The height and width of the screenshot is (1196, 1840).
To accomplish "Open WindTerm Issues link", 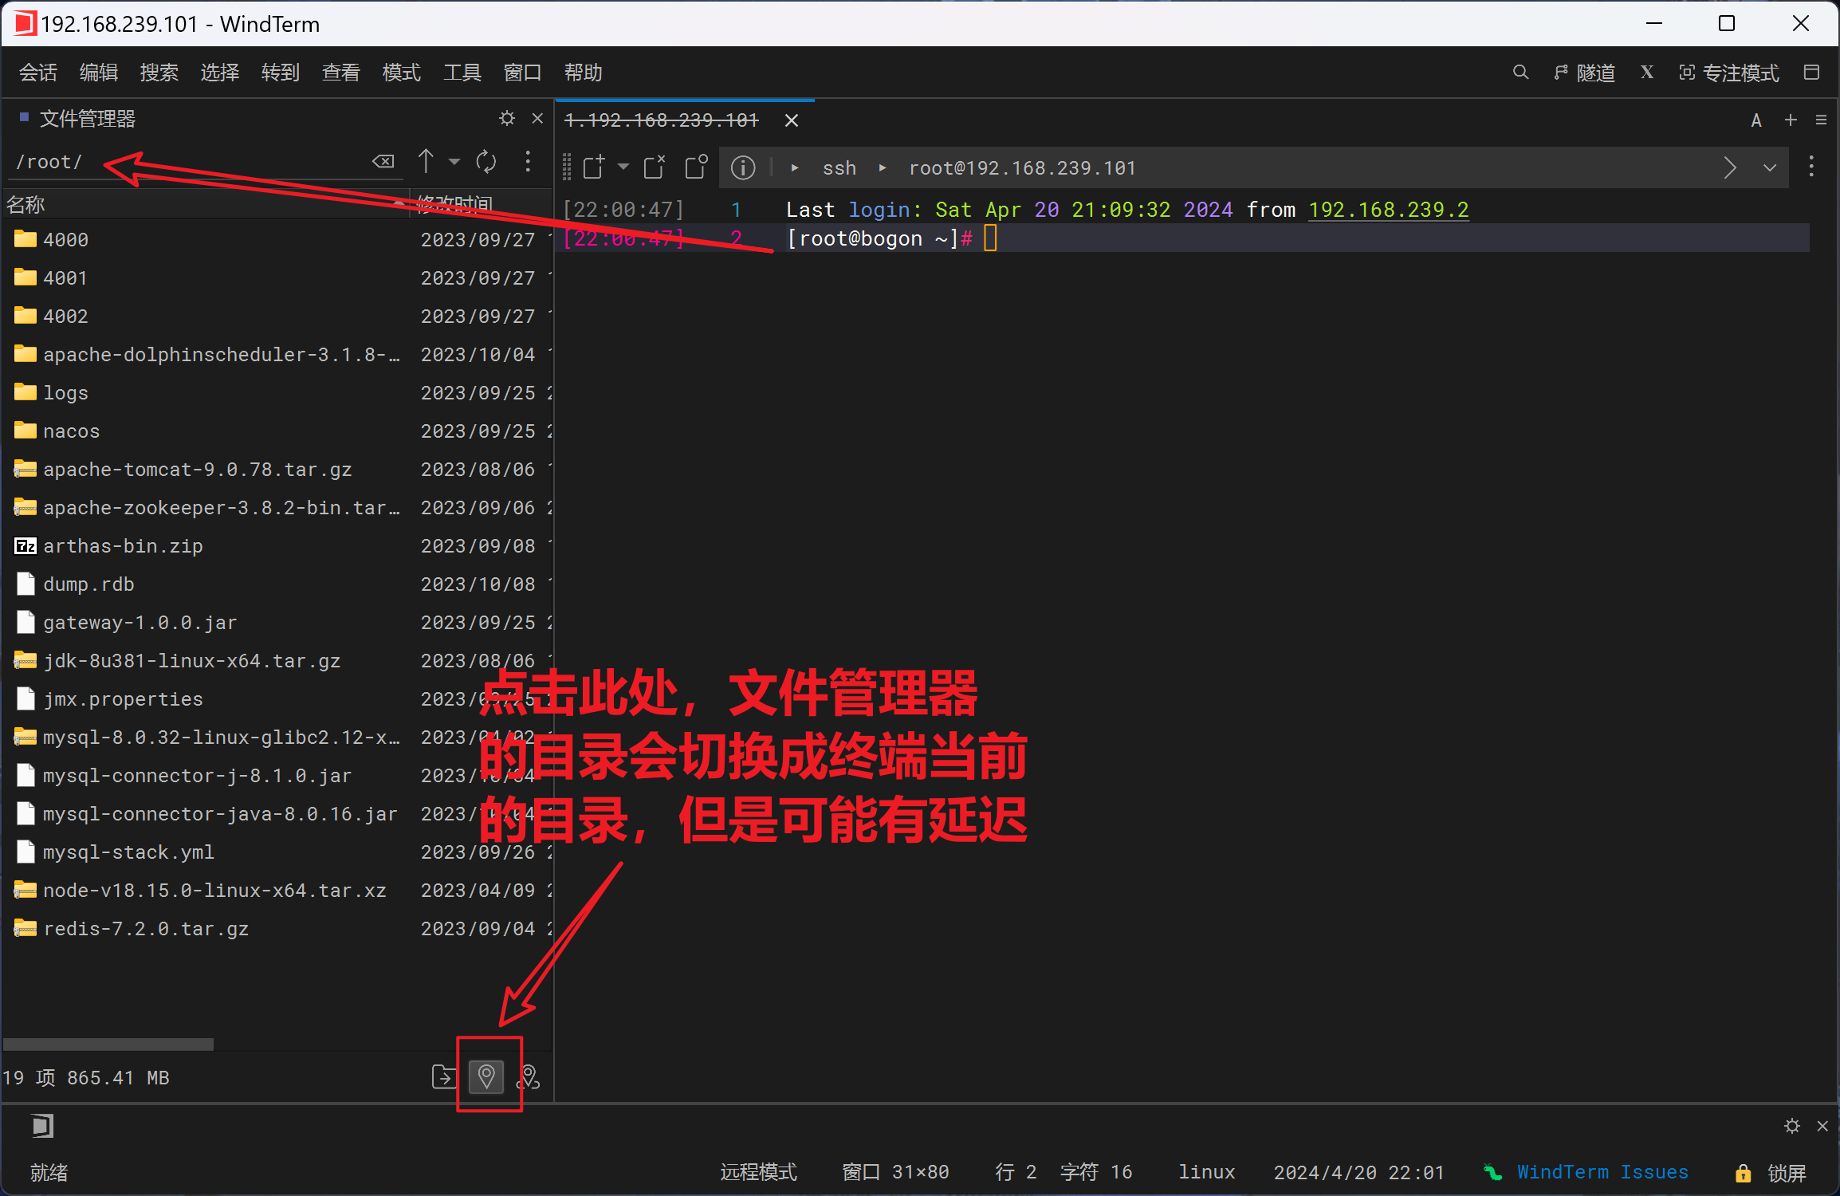I will [1602, 1172].
